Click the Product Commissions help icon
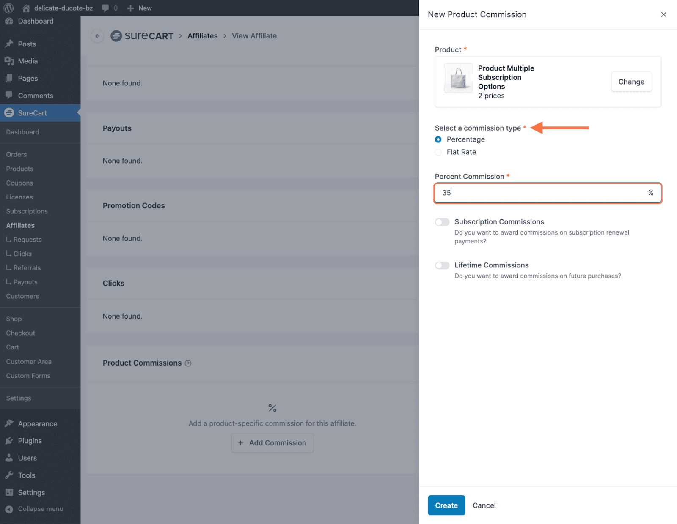 [188, 363]
